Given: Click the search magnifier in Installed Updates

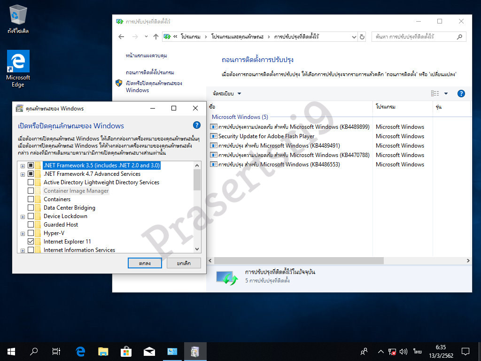Looking at the screenshot, I should pos(459,37).
